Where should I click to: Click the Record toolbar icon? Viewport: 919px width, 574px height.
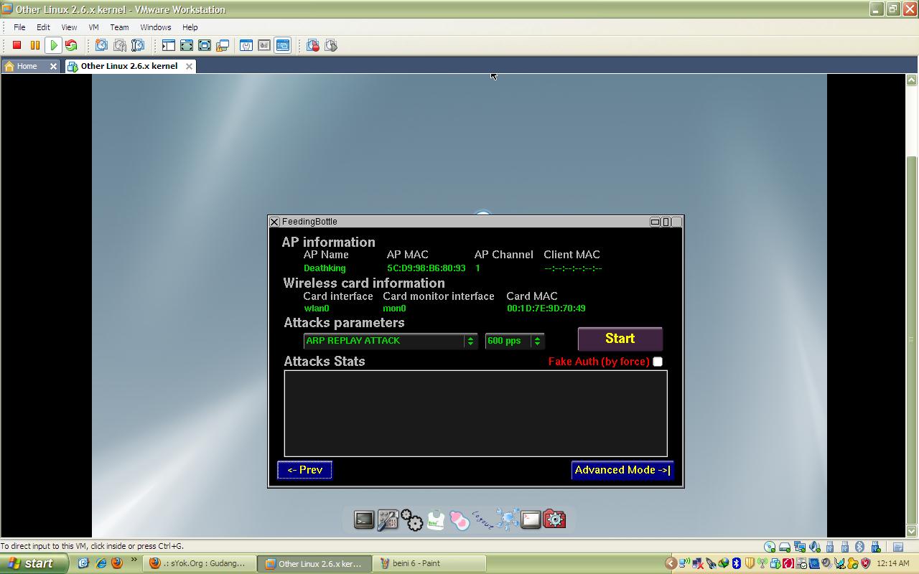click(x=313, y=45)
